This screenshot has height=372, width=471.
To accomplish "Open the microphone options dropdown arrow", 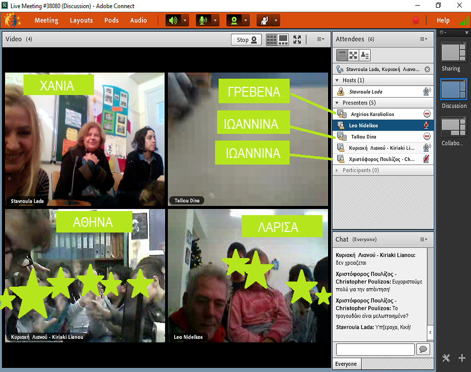I will point(215,20).
